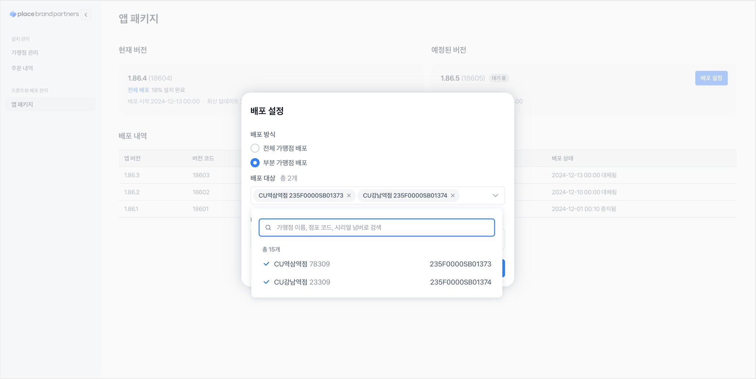The width and height of the screenshot is (756, 379).
Task: Remove the CU강남역점 chip with its X
Action: 453,195
